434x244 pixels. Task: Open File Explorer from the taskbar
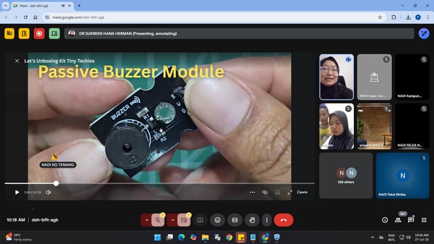click(x=205, y=237)
